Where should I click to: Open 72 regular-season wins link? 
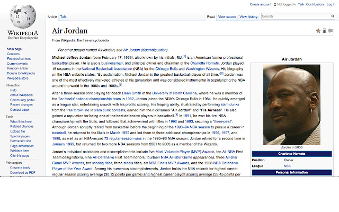coord(123,138)
